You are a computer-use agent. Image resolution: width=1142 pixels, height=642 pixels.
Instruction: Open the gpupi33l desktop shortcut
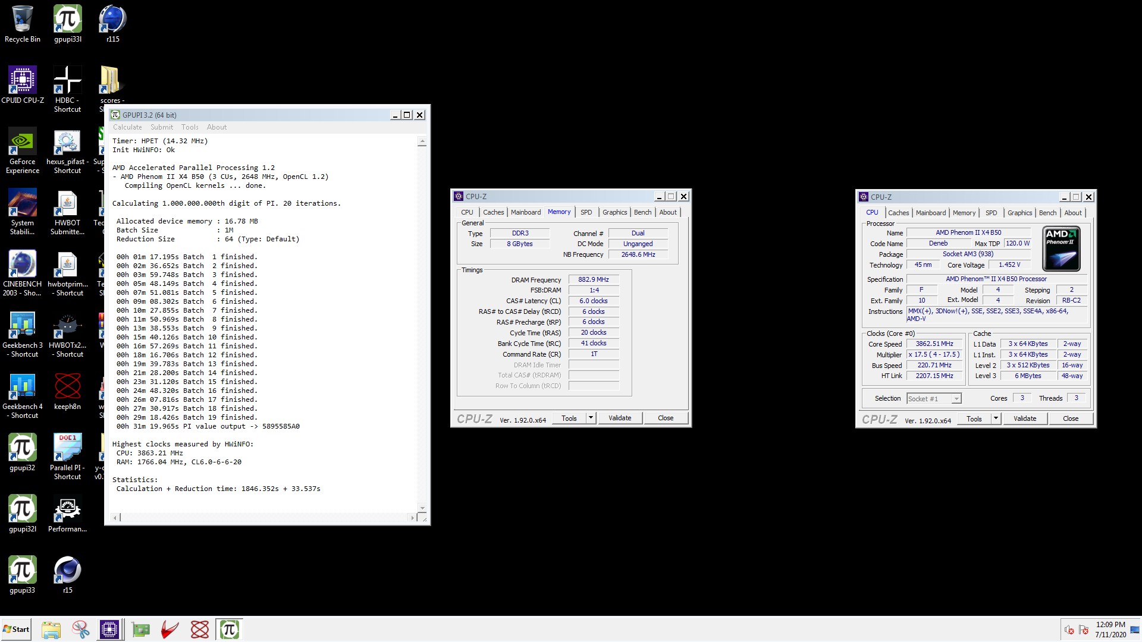(x=68, y=24)
